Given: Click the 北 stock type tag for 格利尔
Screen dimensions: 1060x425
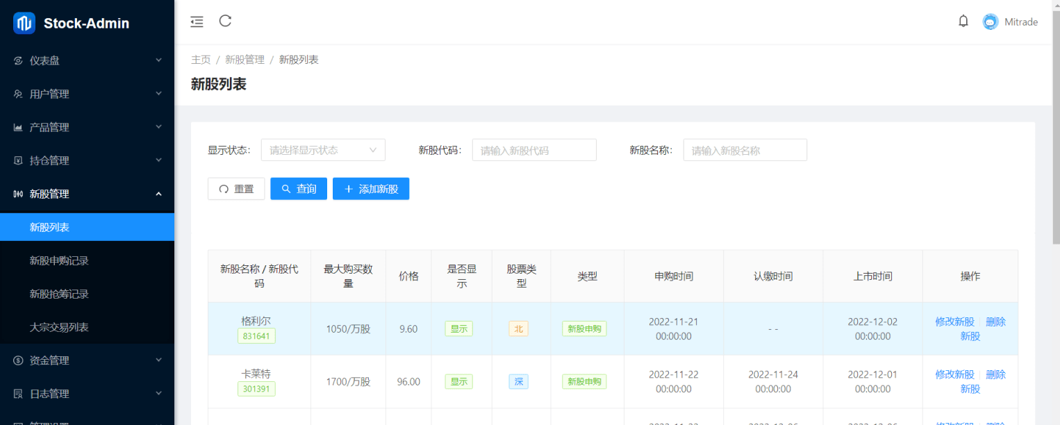Looking at the screenshot, I should (518, 328).
